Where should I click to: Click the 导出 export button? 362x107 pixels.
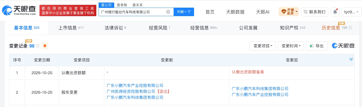(x=317, y=46)
